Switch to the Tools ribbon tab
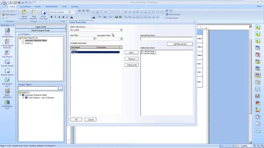The height and width of the screenshot is (148, 264). (x=64, y=7)
